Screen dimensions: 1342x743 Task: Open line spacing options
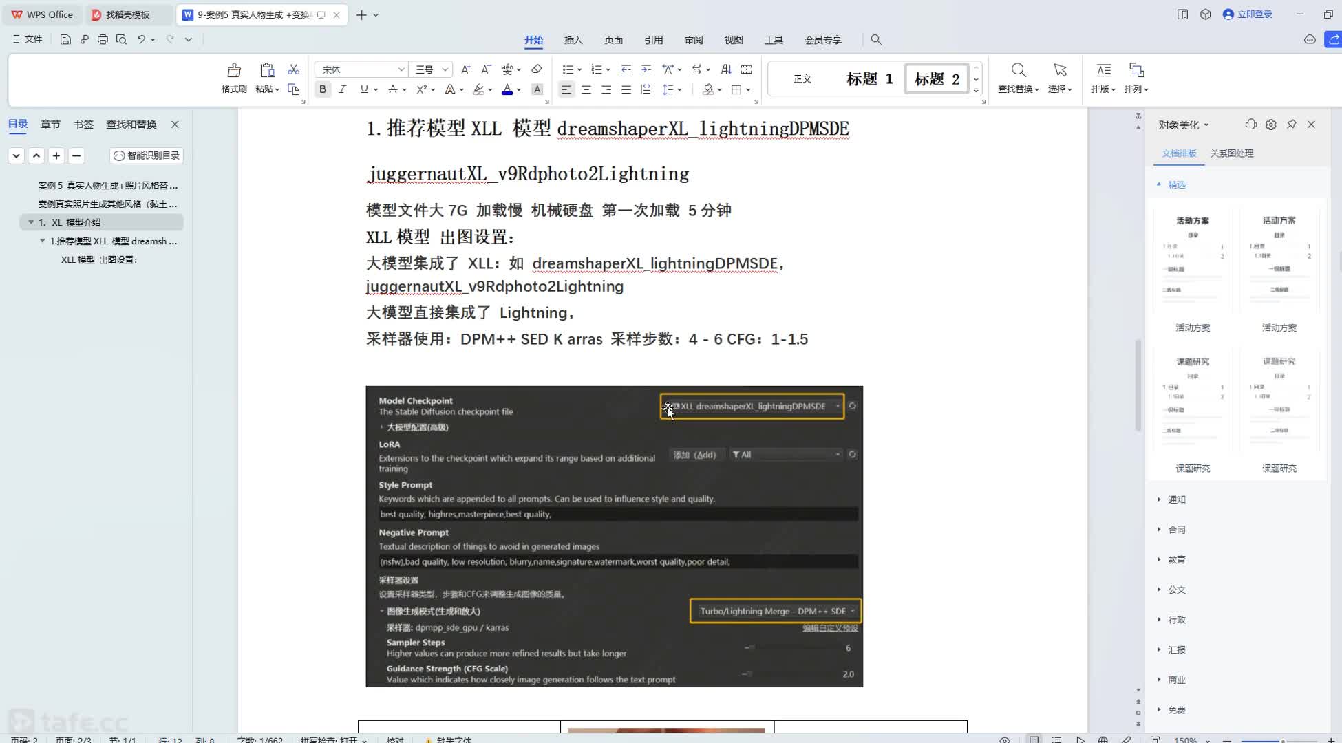click(671, 89)
